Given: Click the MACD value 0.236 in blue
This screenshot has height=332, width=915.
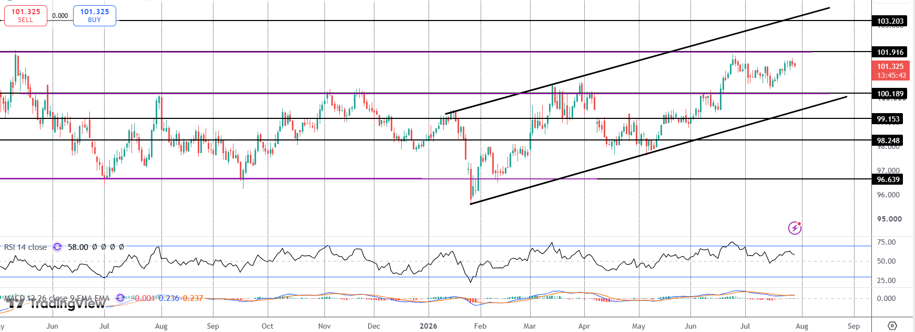Looking at the screenshot, I should [x=169, y=298].
